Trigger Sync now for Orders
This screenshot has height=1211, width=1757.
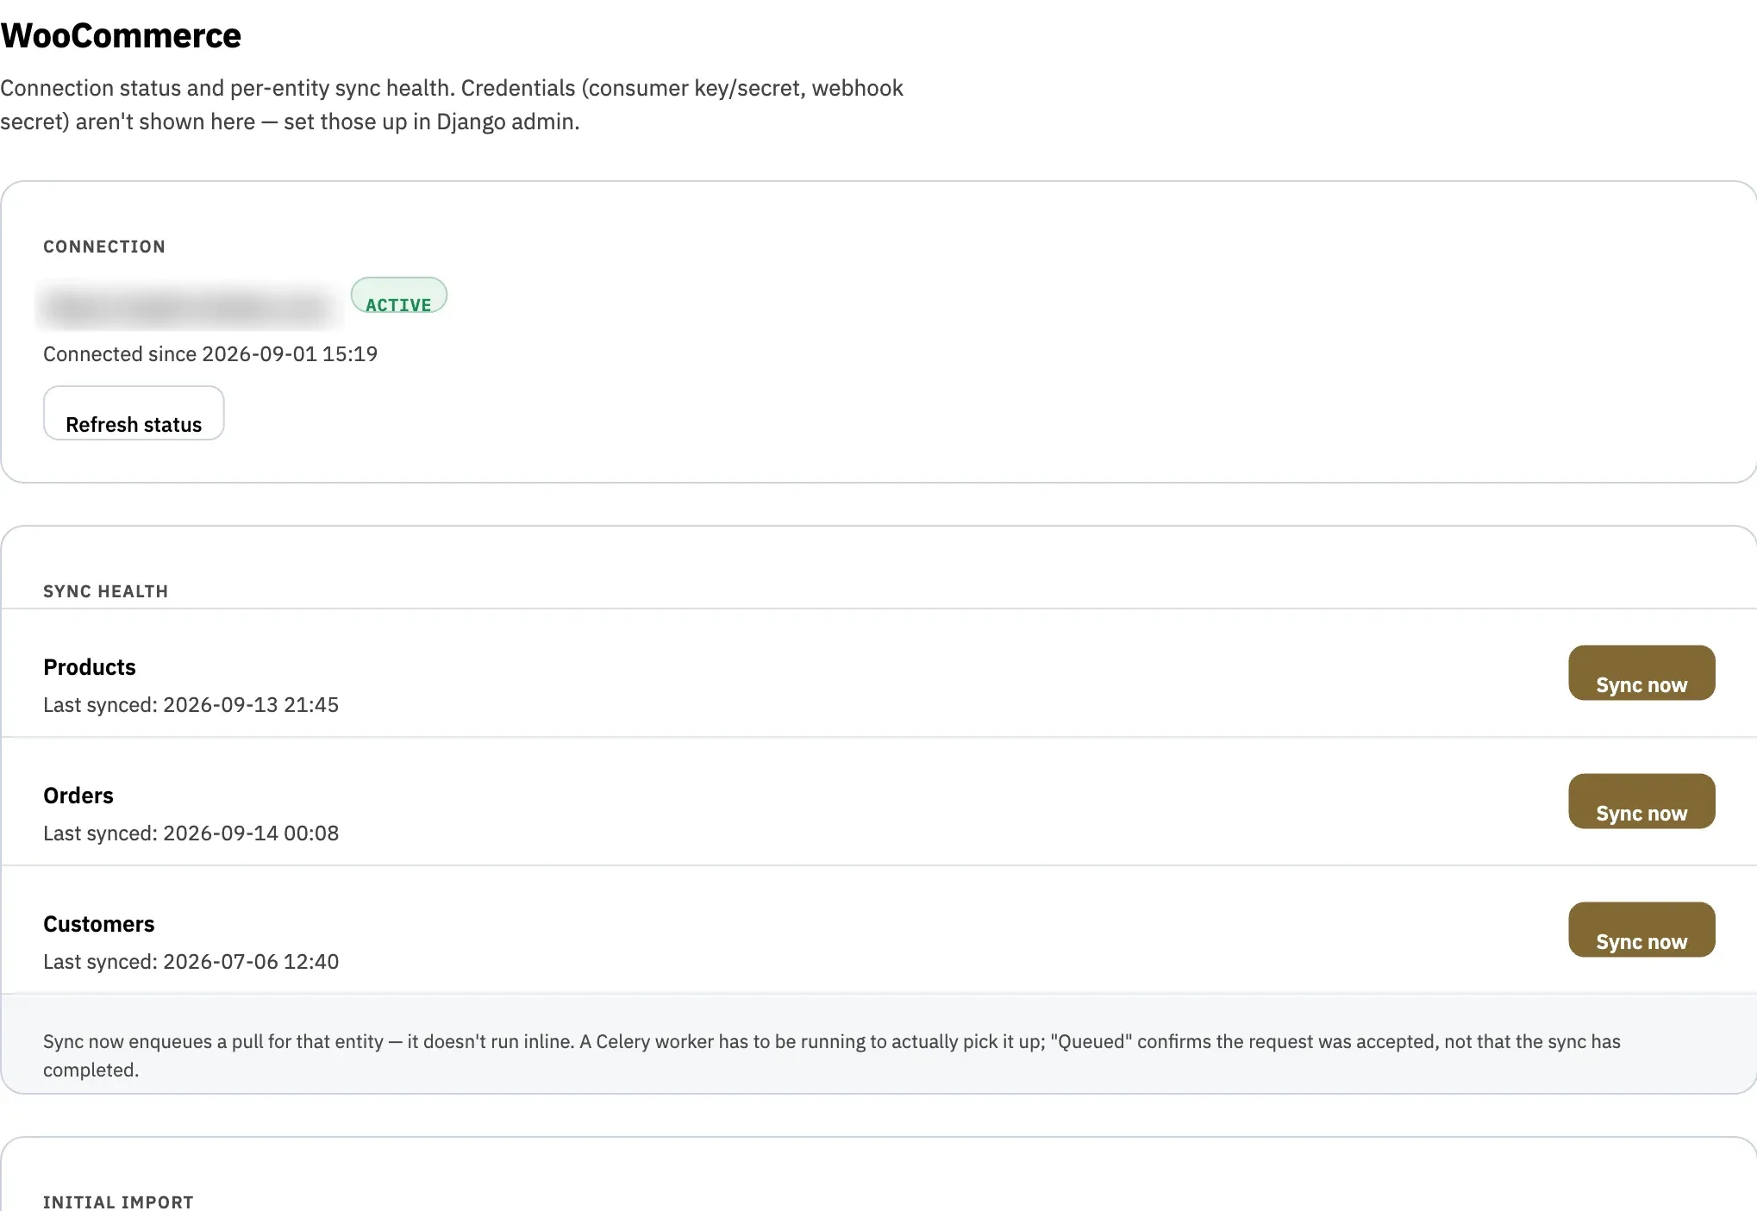point(1641,801)
